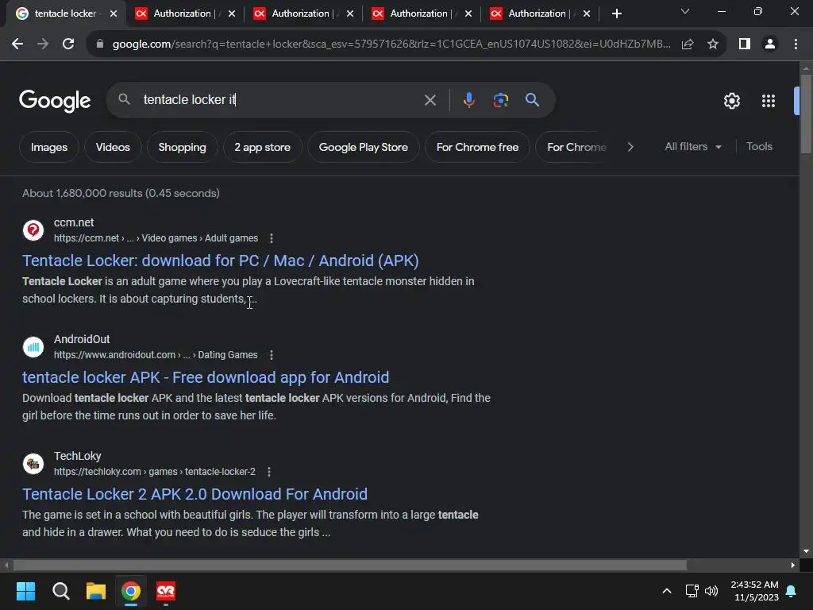813x610 pixels.
Task: Bookmark this tab with the star
Action: [713, 44]
